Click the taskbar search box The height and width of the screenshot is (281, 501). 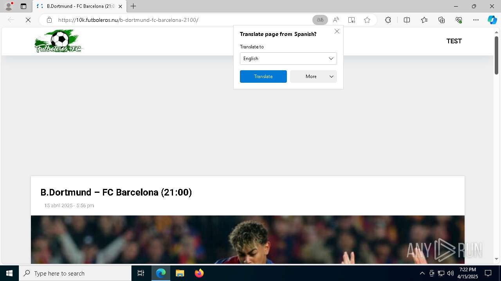click(x=75, y=273)
